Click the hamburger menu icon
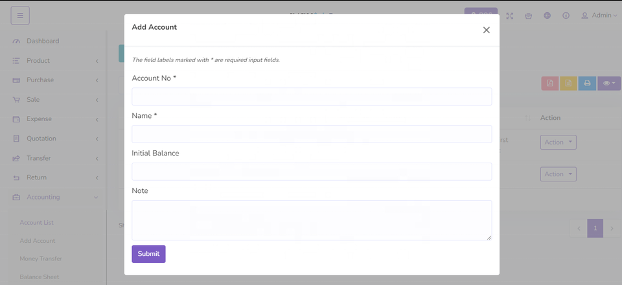The height and width of the screenshot is (285, 622). point(20,15)
